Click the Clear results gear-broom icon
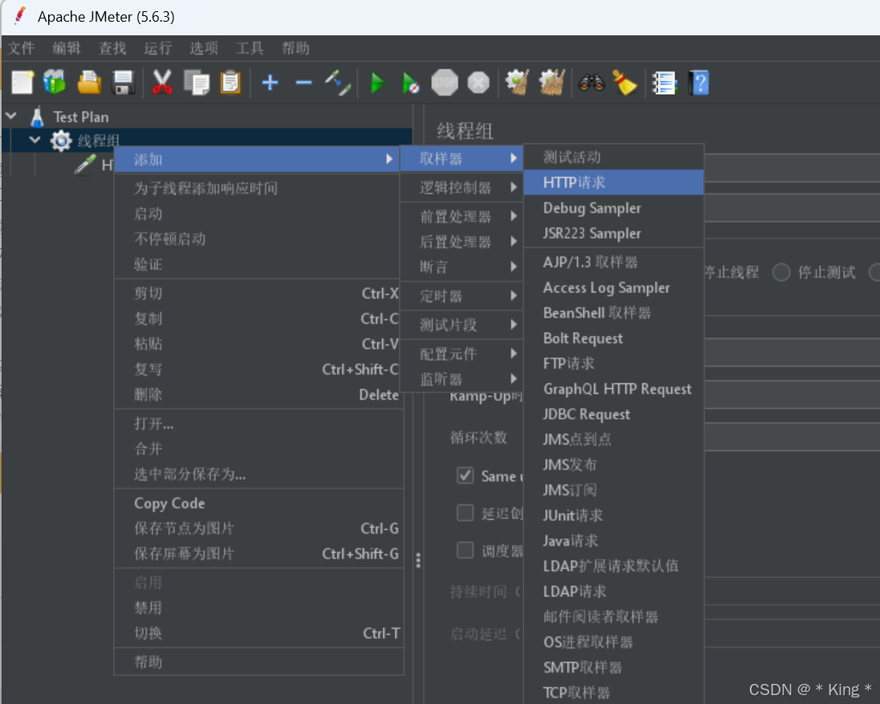Image resolution: width=880 pixels, height=704 pixels. (x=517, y=83)
